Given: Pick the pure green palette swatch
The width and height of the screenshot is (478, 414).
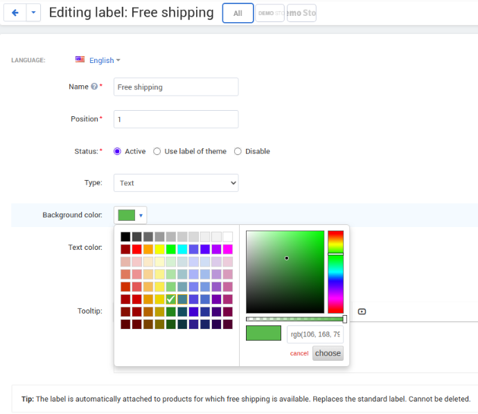Looking at the screenshot, I should click(x=171, y=249).
